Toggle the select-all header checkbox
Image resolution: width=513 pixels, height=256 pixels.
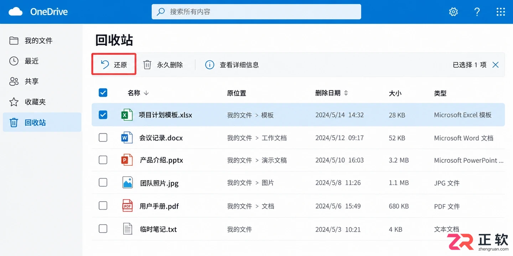tap(103, 93)
